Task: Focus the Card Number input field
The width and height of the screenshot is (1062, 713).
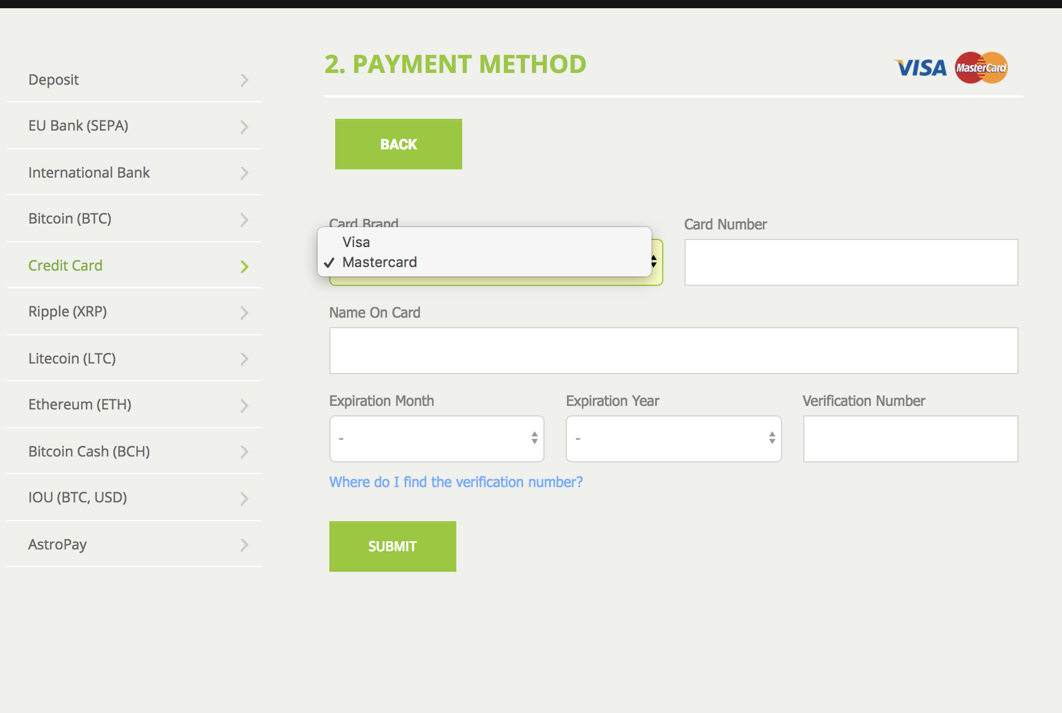Action: pos(851,262)
